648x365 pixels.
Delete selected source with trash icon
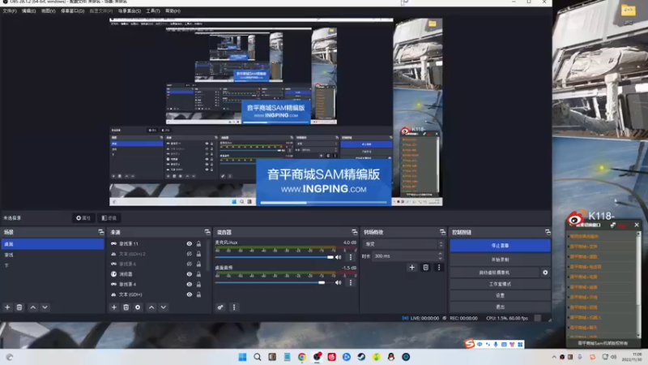[126, 307]
